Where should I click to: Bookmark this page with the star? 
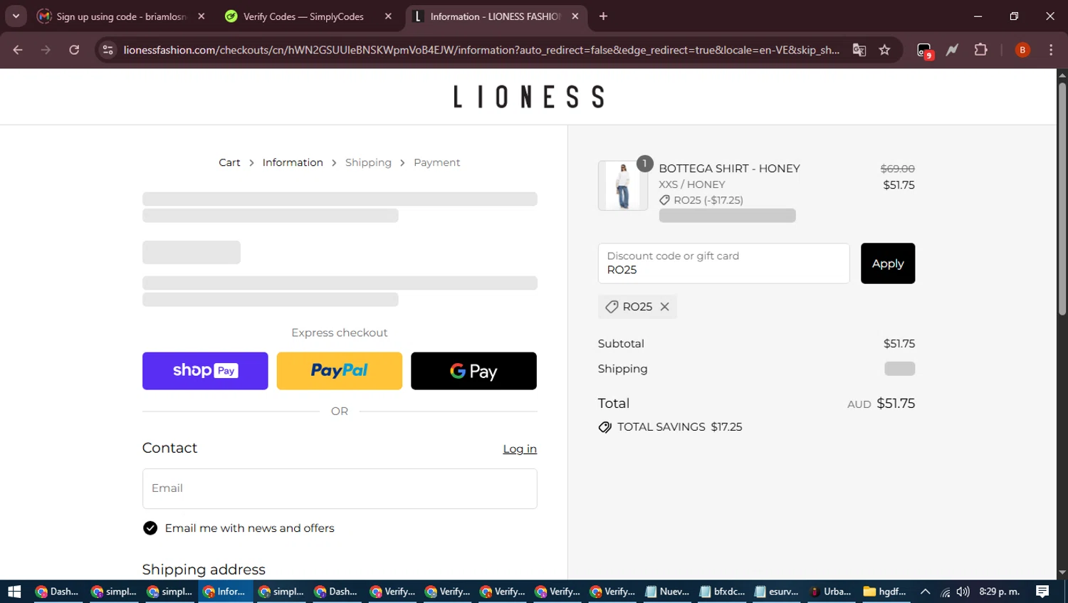click(x=884, y=50)
